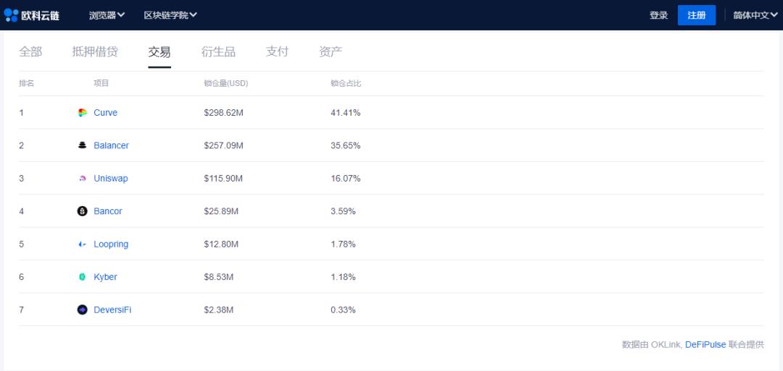Click the Balancer project icon
This screenshot has height=371, width=783.
[x=83, y=145]
